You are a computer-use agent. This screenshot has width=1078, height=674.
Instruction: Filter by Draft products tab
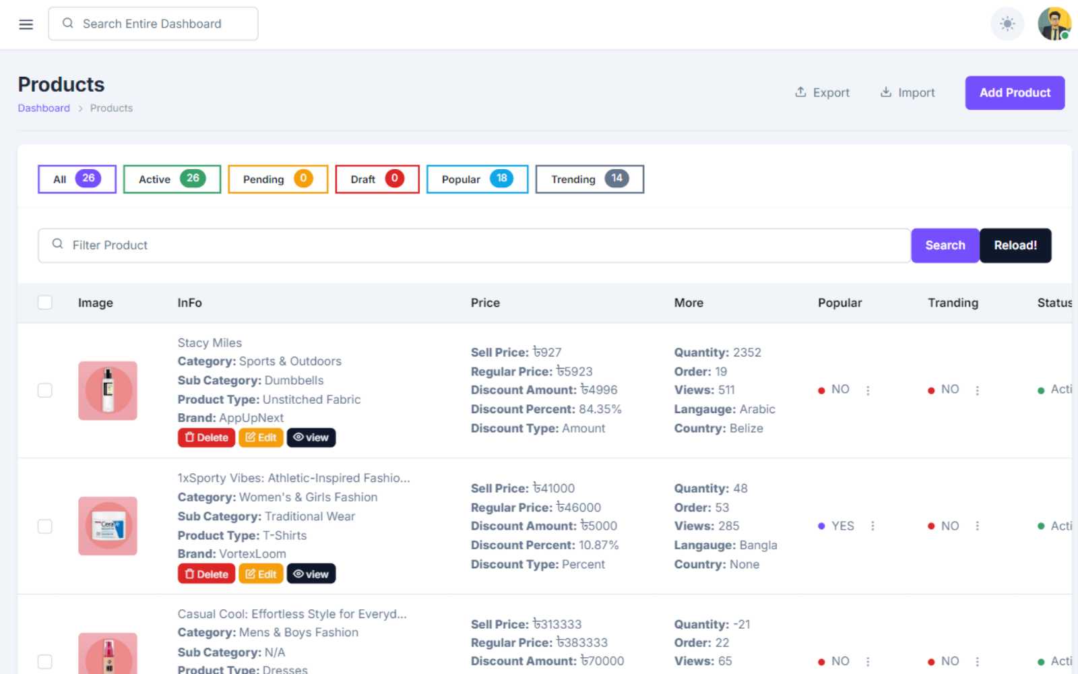click(377, 179)
